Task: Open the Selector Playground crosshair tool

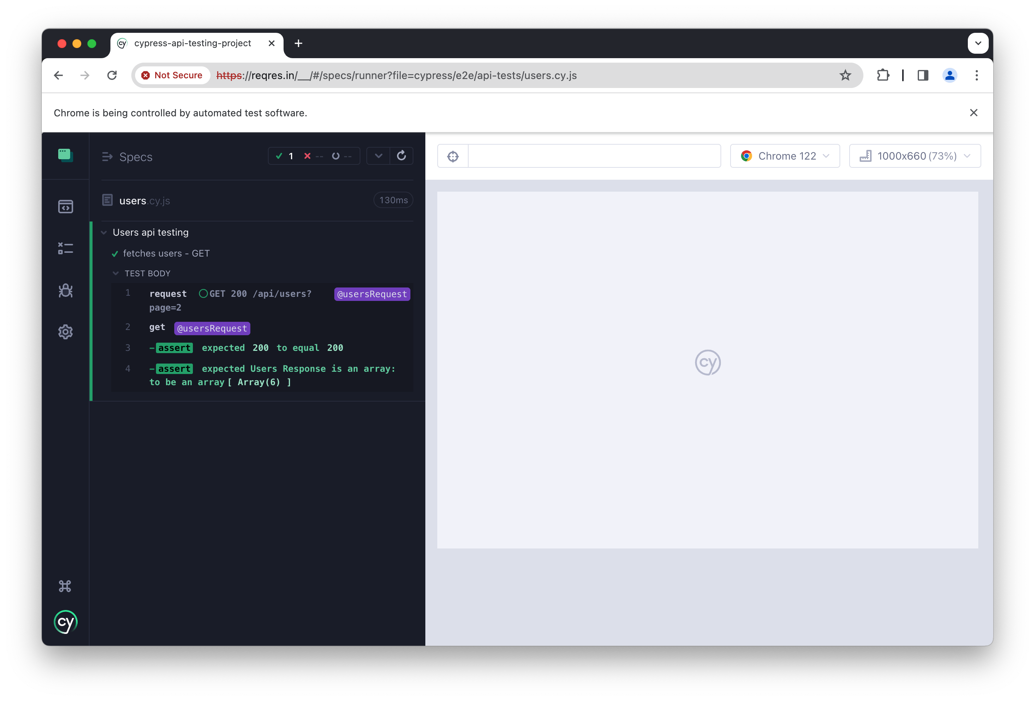Action: [x=452, y=156]
